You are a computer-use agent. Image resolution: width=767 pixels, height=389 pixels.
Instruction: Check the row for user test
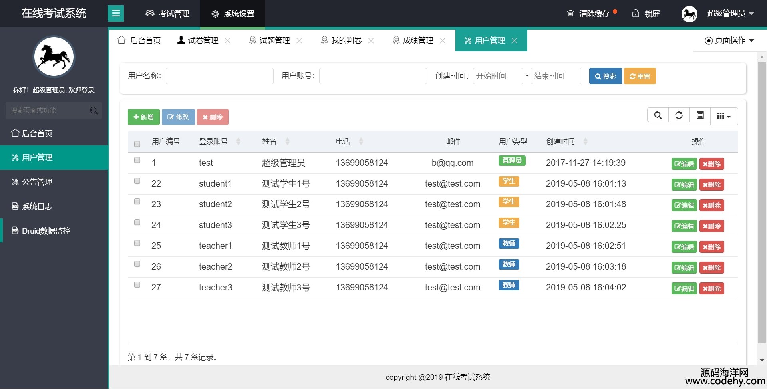[x=137, y=160]
